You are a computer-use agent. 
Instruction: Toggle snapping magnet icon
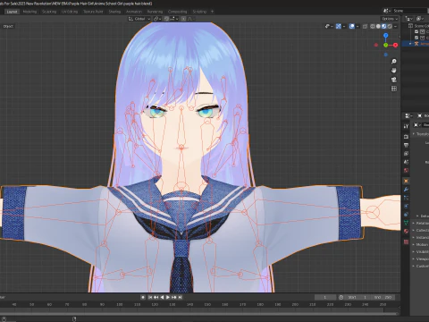pos(167,19)
